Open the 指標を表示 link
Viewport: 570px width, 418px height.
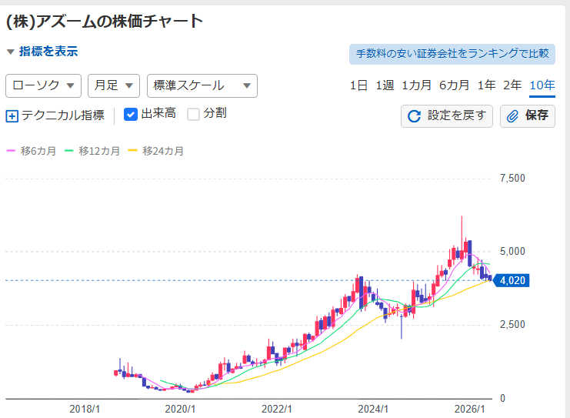click(48, 52)
